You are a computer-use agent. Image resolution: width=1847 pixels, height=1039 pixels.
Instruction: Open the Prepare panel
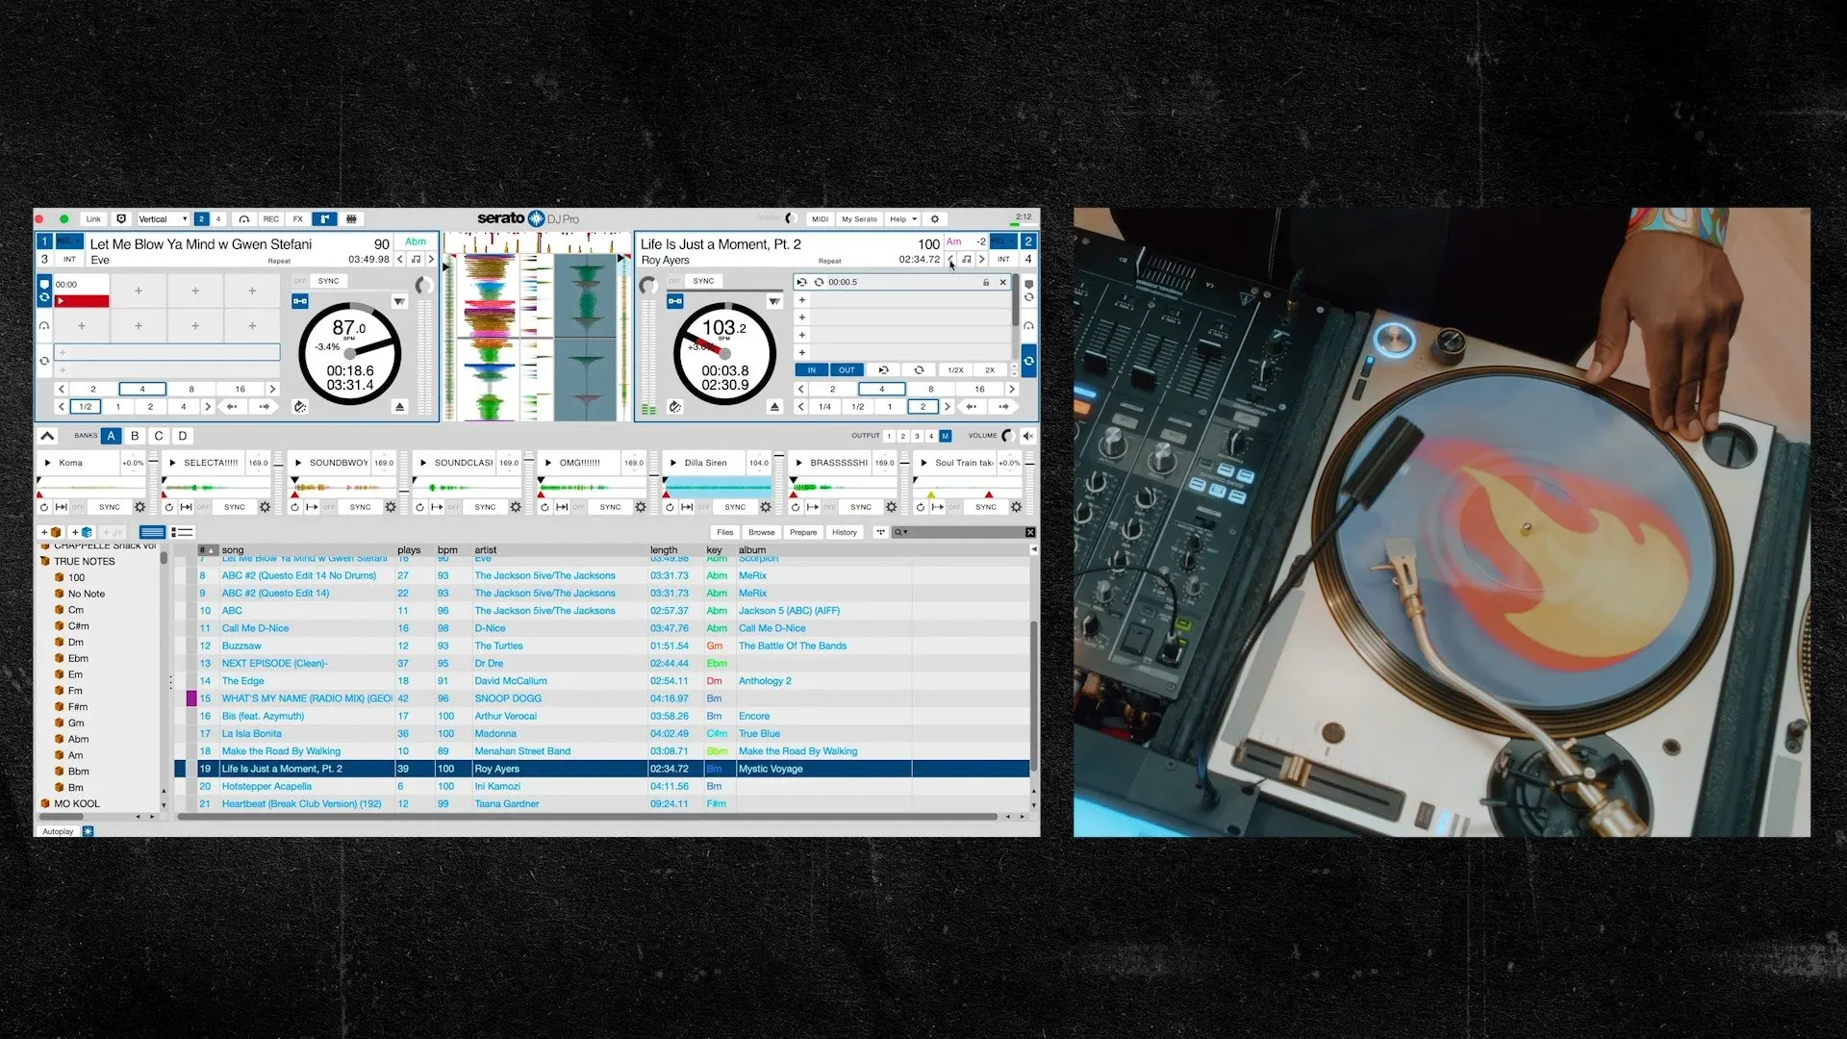click(803, 532)
